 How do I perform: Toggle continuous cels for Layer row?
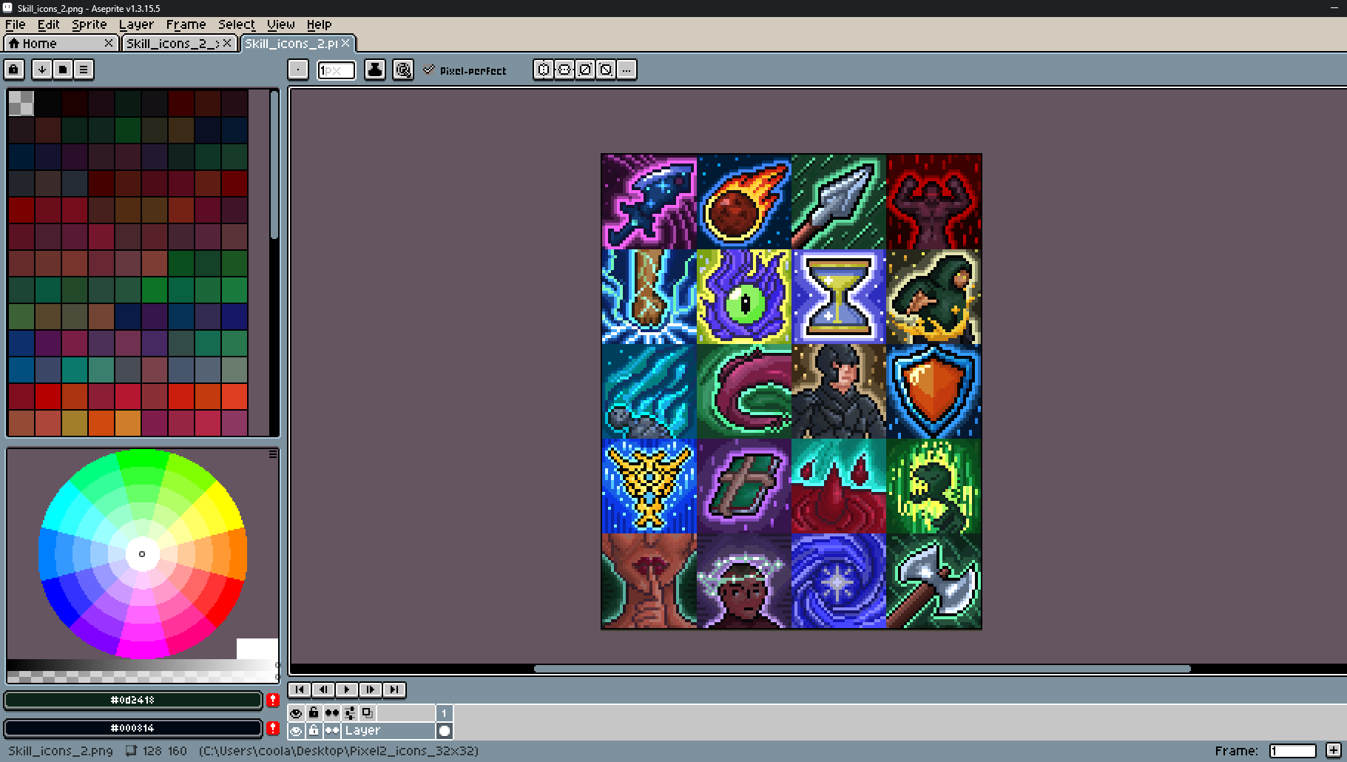332,731
